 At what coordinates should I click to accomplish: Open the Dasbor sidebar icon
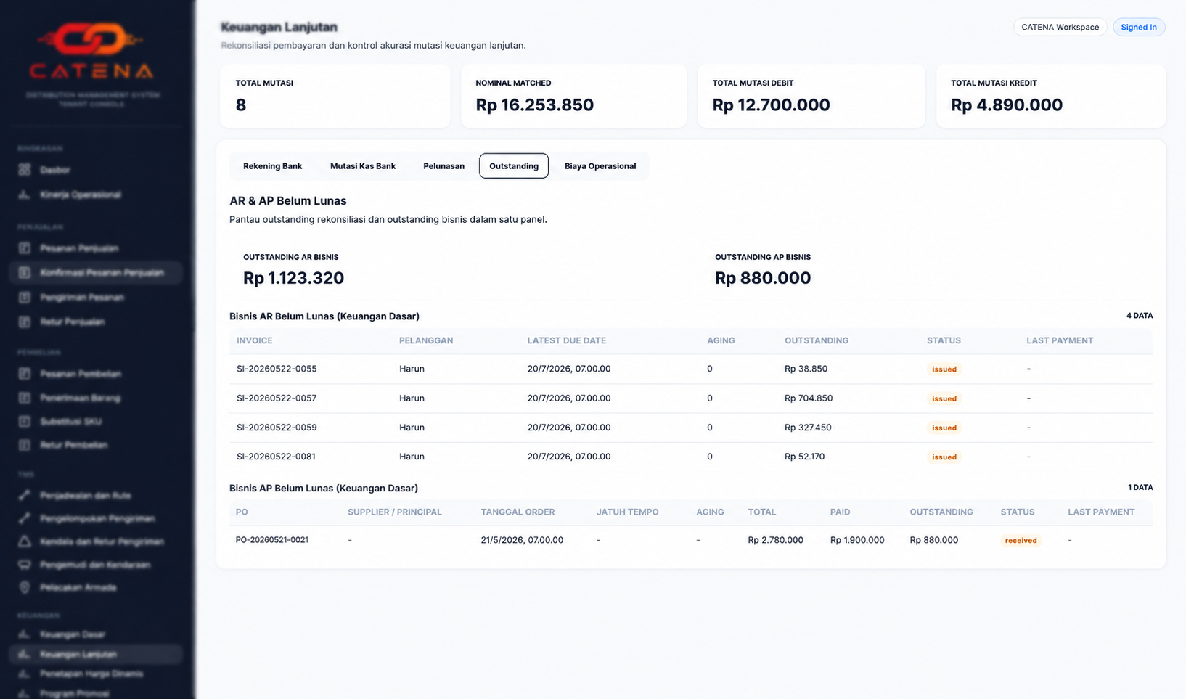pos(25,170)
